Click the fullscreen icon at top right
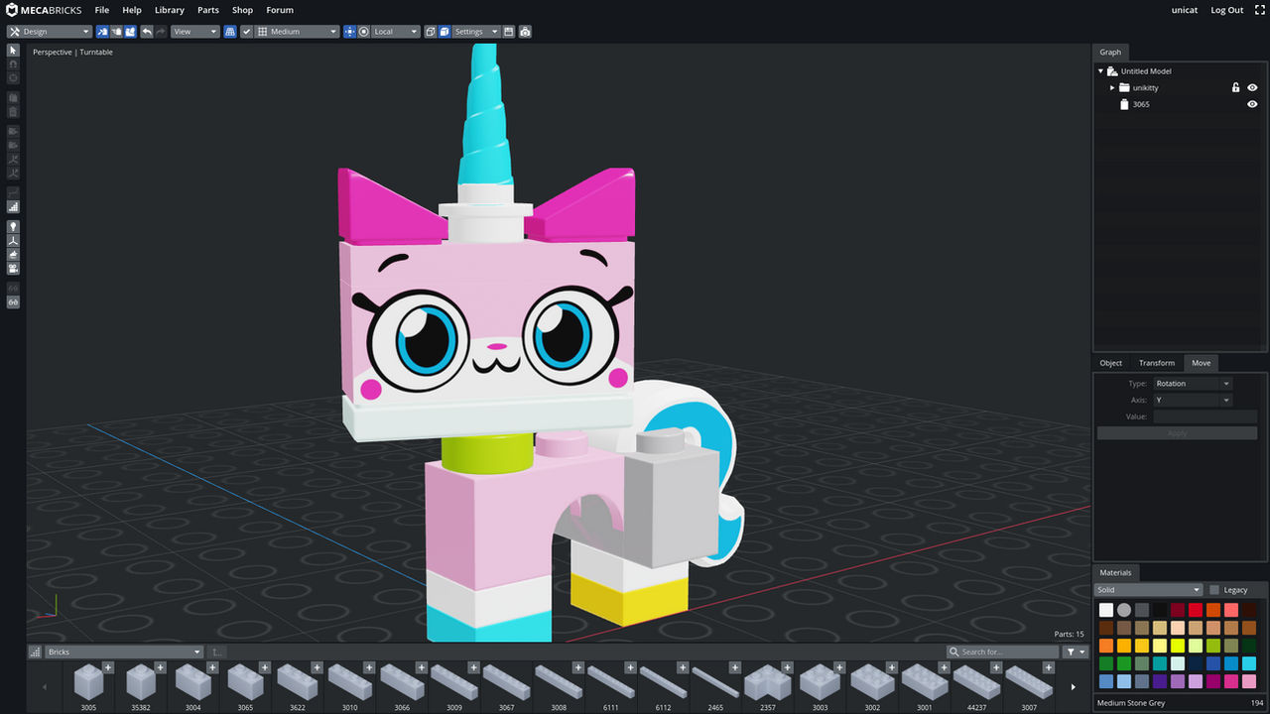Screen dimensions: 1270x714 pyautogui.click(x=1259, y=10)
